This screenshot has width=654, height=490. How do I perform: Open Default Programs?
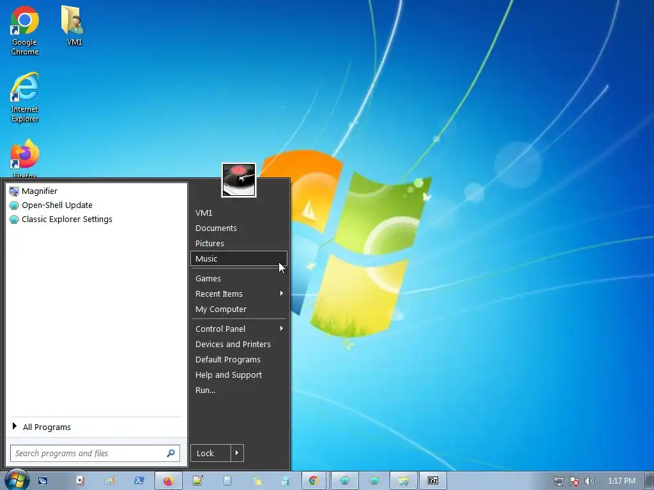[239, 360]
